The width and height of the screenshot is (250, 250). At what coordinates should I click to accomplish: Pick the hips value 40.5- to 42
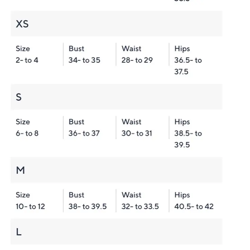194,207
